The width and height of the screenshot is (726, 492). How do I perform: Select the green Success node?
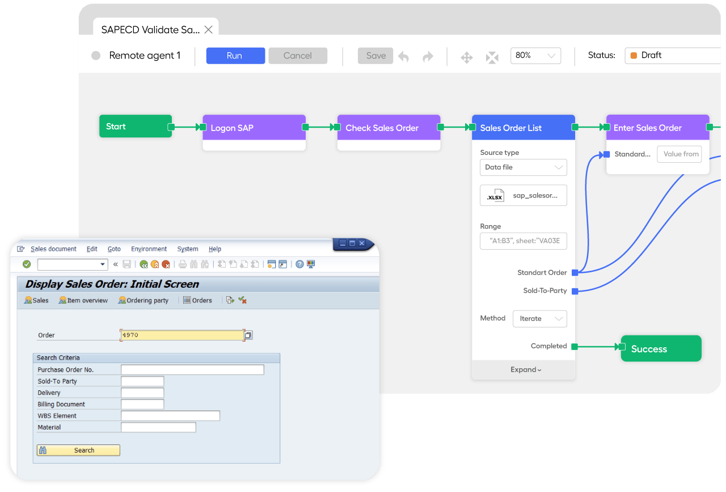[661, 348]
